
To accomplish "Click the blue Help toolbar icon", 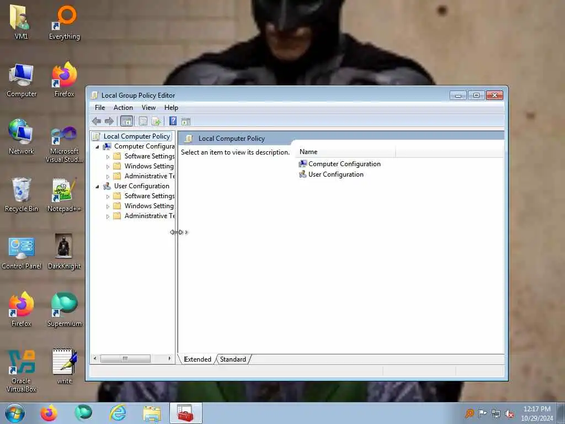I will click(x=173, y=121).
